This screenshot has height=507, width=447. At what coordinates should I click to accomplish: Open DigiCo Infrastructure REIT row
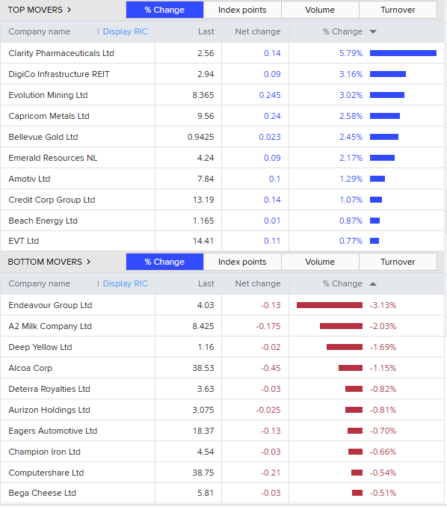click(x=222, y=74)
